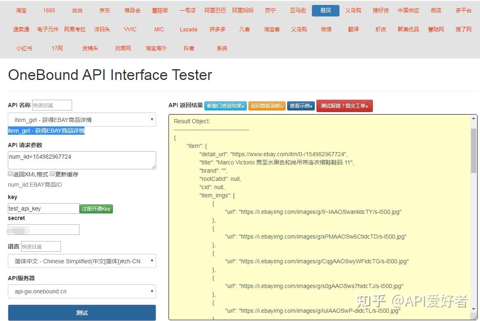Click the 9~IAAOSwanlidcTY image url line
Screen dimensions: 480x321
313,212
